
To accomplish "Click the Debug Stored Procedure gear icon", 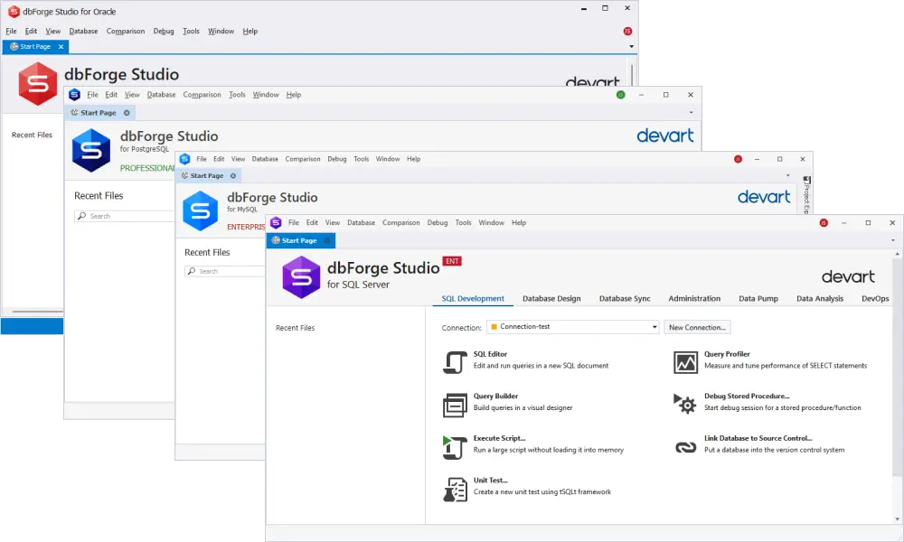I will pyautogui.click(x=685, y=404).
